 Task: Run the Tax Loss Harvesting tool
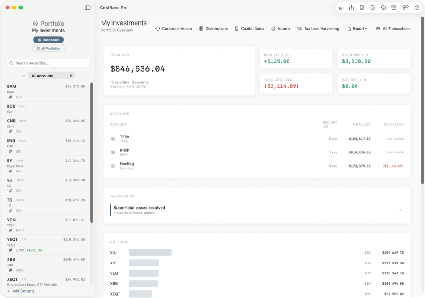tap(318, 28)
